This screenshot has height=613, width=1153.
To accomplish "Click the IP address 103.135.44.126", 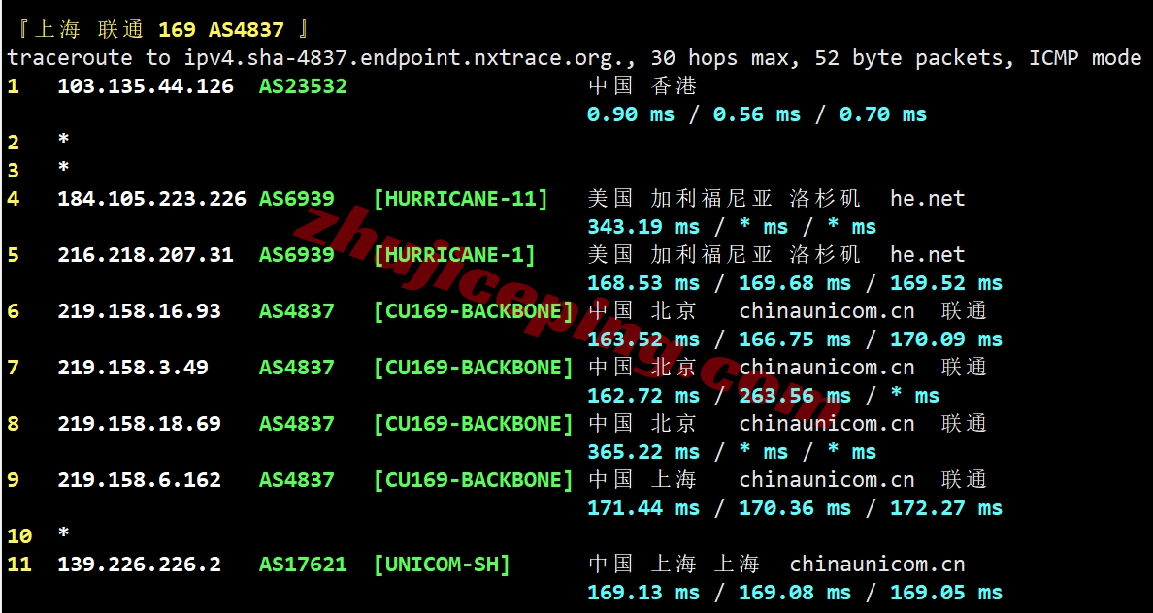I will 146,86.
